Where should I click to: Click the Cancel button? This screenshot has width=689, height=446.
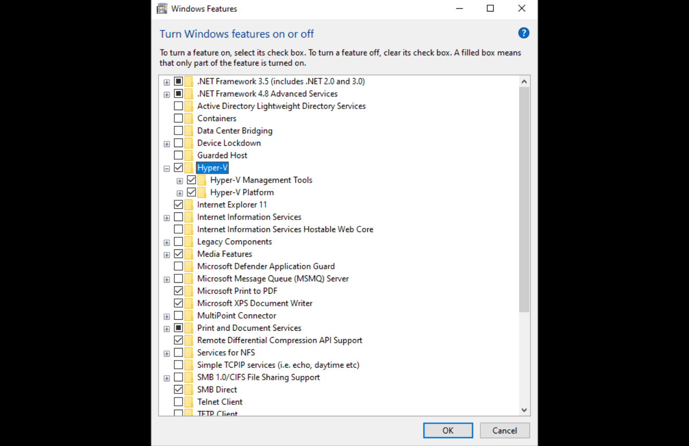point(504,430)
